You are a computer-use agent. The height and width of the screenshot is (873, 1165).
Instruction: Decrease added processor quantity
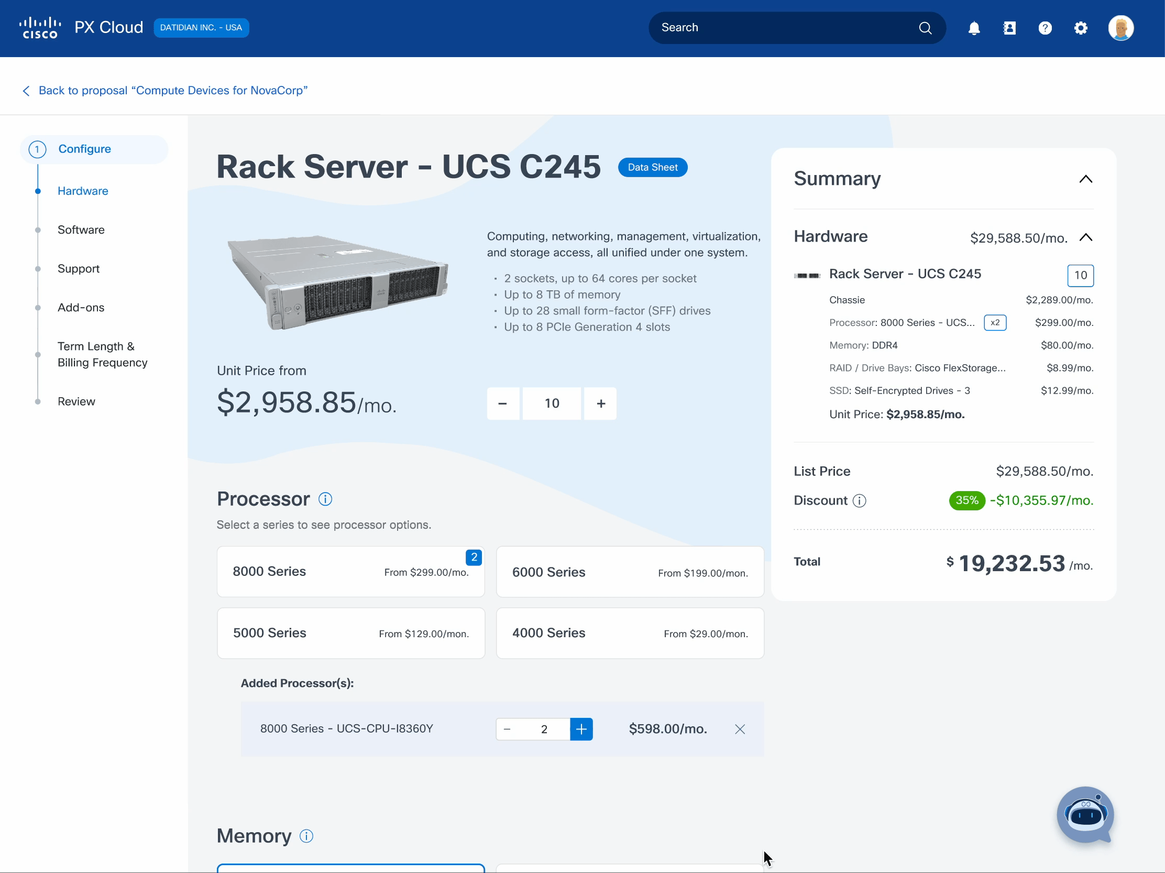507,729
